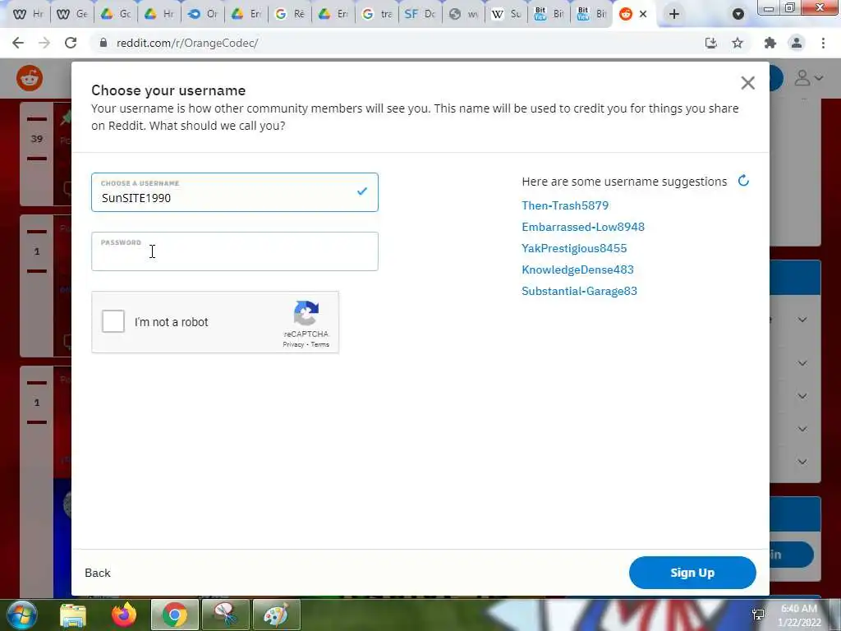Install app icon in address bar
The image size is (841, 631).
click(710, 43)
